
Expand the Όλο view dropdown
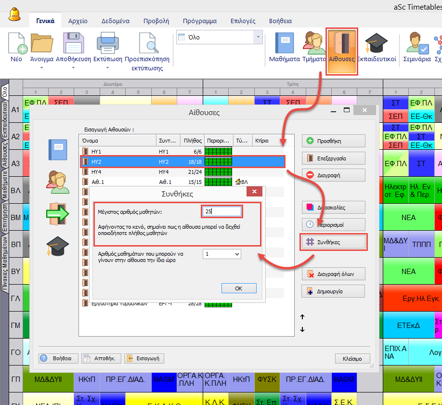(259, 37)
